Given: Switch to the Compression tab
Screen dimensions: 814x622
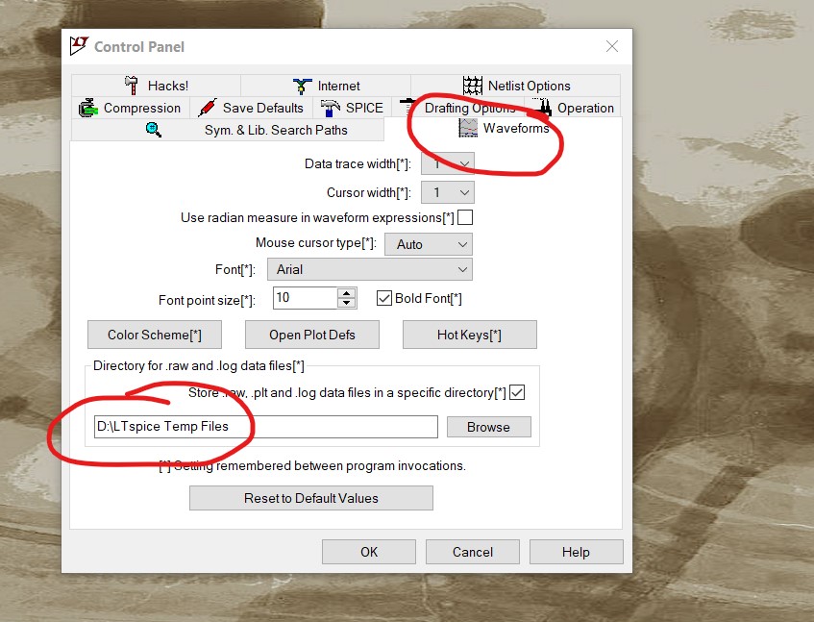Looking at the screenshot, I should tap(131, 108).
